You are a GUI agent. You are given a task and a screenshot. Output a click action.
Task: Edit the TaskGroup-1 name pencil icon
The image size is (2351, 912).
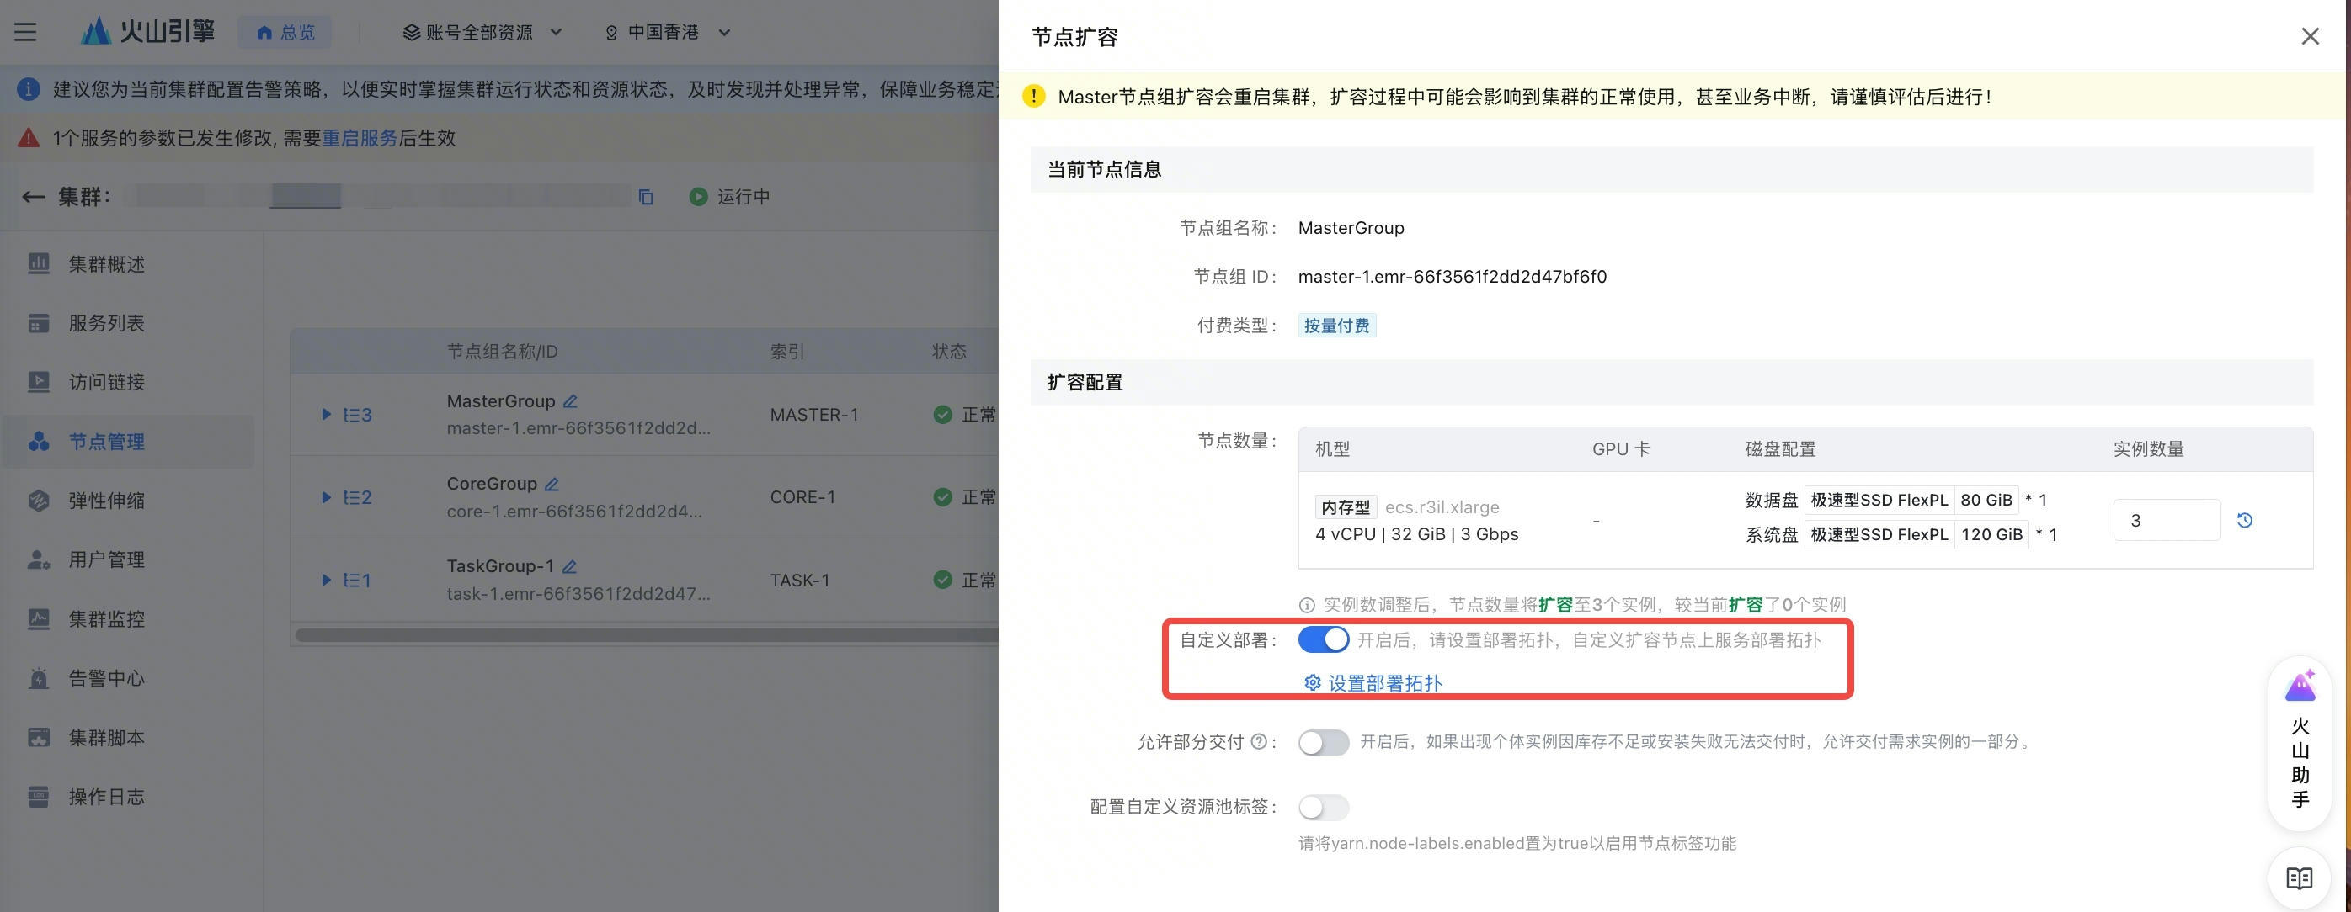[x=569, y=566]
